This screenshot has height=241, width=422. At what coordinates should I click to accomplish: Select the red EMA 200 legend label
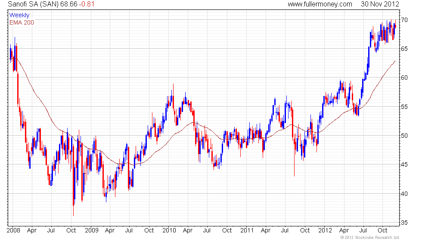tap(22, 22)
